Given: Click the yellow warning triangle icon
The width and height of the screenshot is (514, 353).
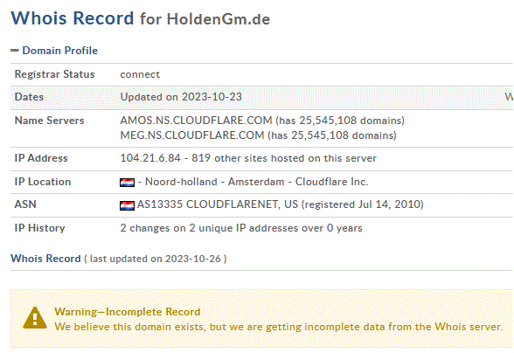Looking at the screenshot, I should coord(35,317).
